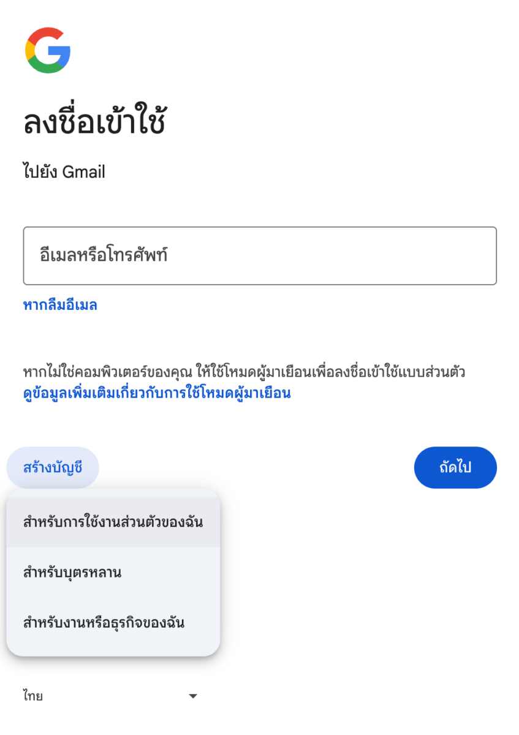Click the สร้างบัญชี create account button

click(x=53, y=467)
